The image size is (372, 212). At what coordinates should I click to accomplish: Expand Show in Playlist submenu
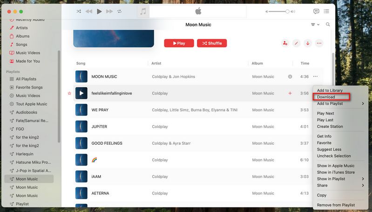pos(340,179)
